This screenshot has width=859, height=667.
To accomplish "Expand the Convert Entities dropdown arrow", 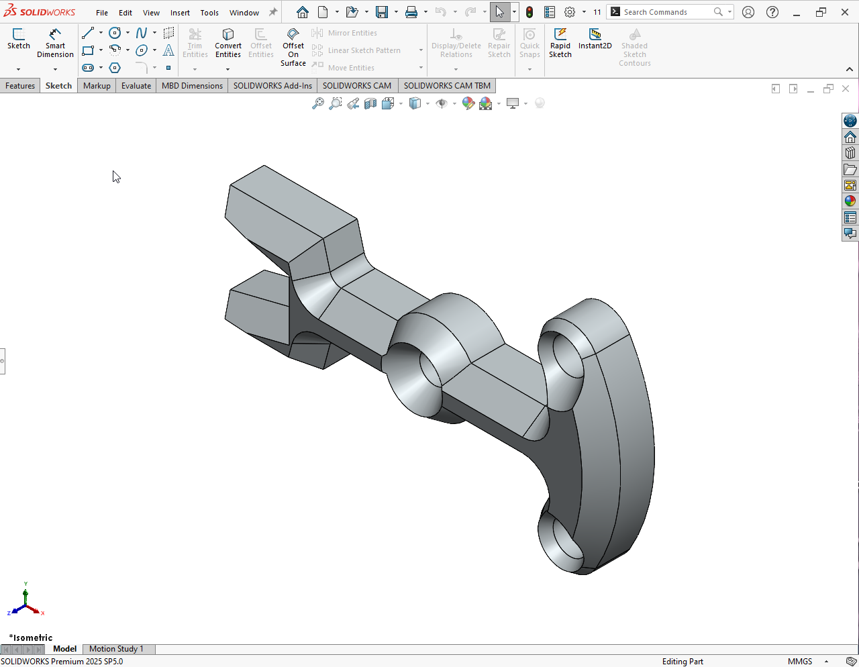I will coord(228,69).
